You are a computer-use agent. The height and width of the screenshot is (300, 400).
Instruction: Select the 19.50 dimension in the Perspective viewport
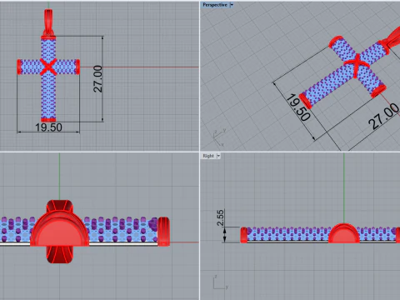click(x=298, y=108)
